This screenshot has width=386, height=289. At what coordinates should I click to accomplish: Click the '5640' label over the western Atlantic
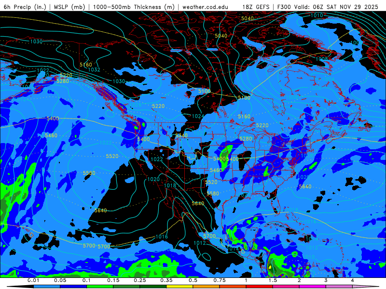coord(305,186)
